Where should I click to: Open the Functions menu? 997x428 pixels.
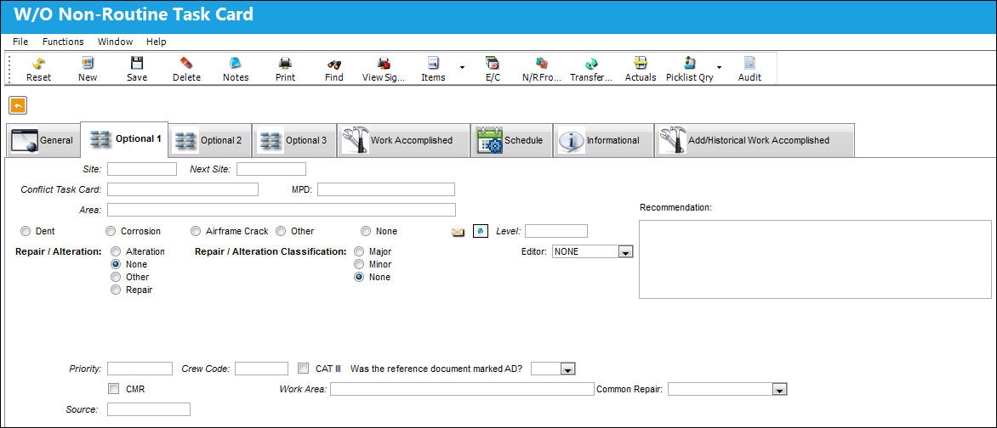tap(63, 42)
